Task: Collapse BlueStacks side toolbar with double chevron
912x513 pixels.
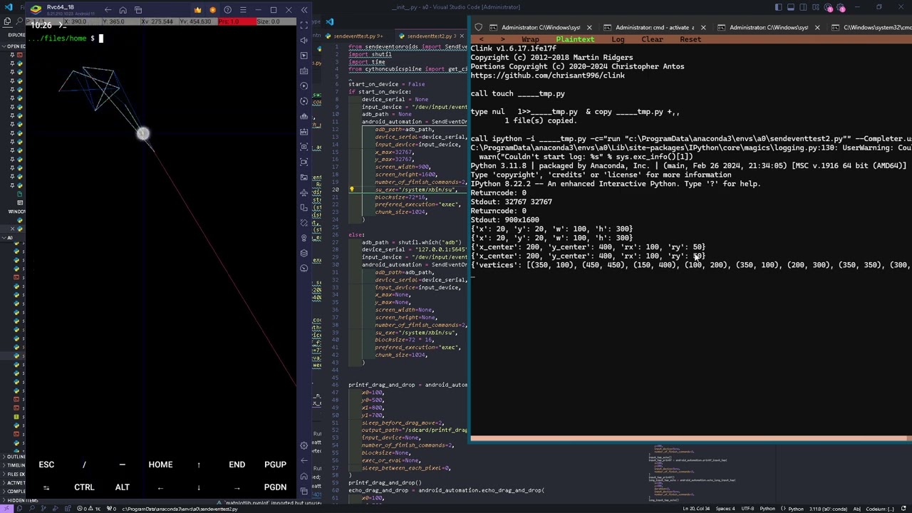Action: (x=304, y=10)
